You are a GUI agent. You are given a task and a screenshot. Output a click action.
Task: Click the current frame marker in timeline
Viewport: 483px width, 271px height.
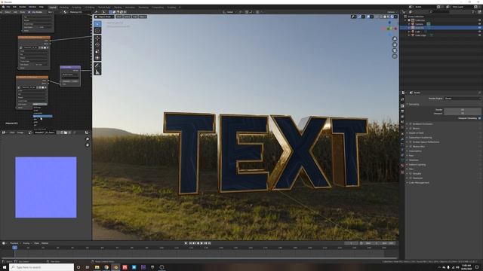[x=14, y=248]
